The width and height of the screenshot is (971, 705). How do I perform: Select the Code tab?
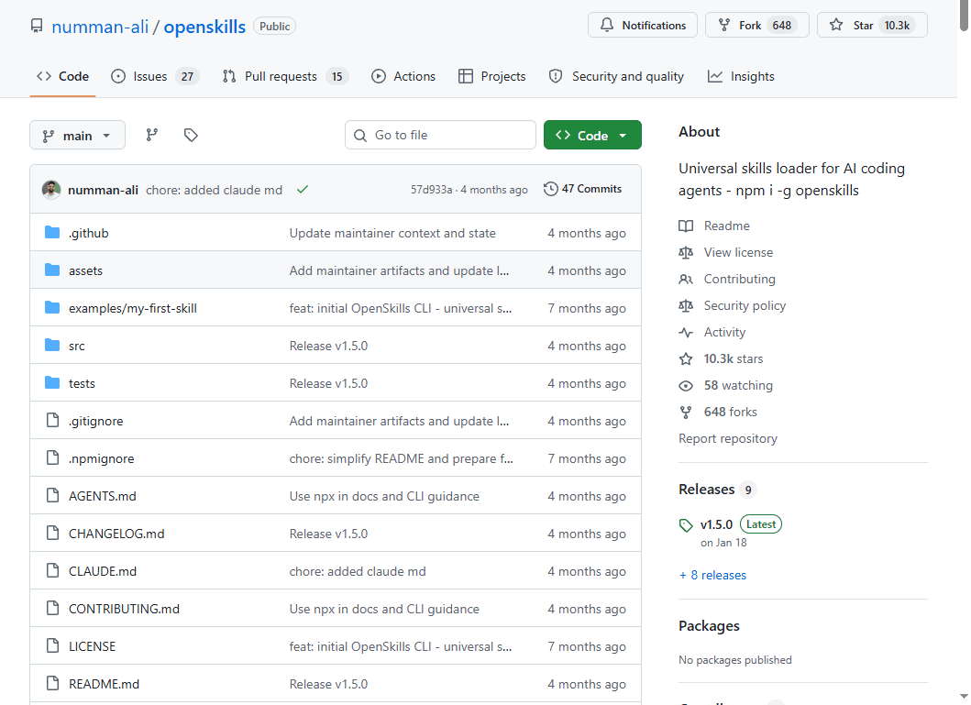[62, 76]
